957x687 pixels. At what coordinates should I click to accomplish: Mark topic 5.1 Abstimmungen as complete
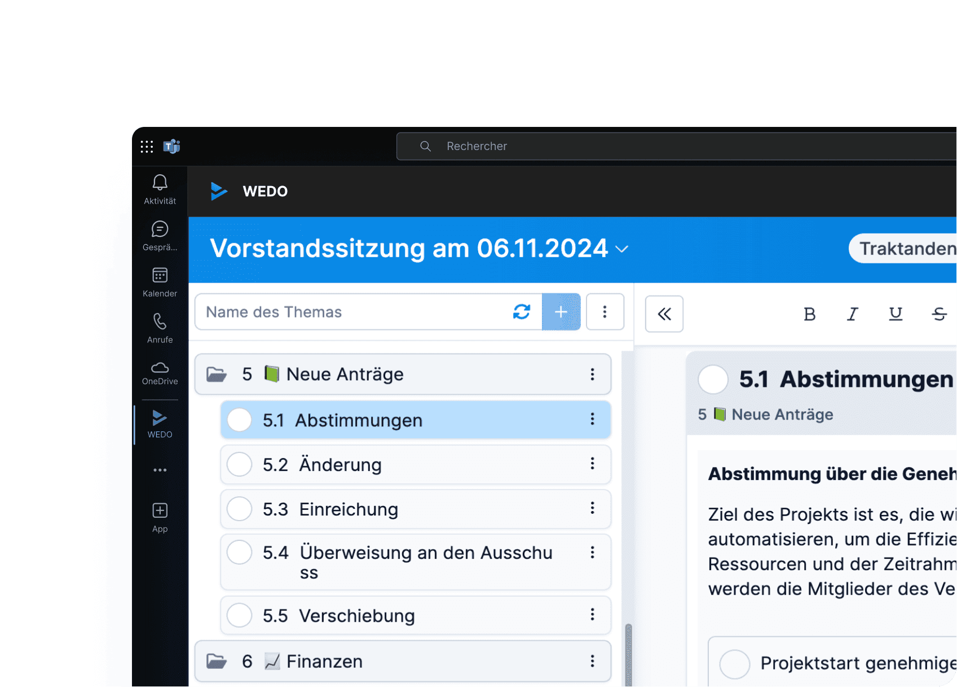(x=239, y=420)
